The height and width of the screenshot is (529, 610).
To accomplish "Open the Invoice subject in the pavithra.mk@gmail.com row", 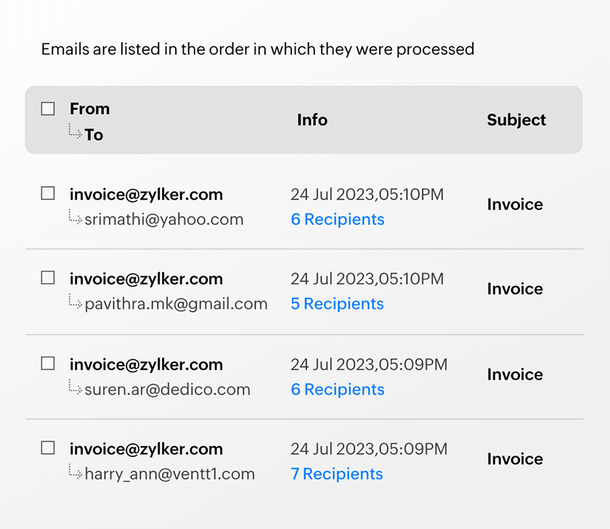I will click(515, 289).
